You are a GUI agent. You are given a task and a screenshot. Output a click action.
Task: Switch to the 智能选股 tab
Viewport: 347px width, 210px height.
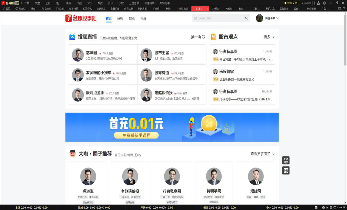click(46, 9)
